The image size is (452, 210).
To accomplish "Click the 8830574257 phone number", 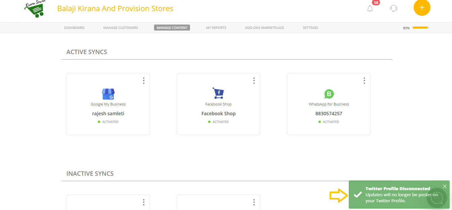I will pyautogui.click(x=329, y=114).
